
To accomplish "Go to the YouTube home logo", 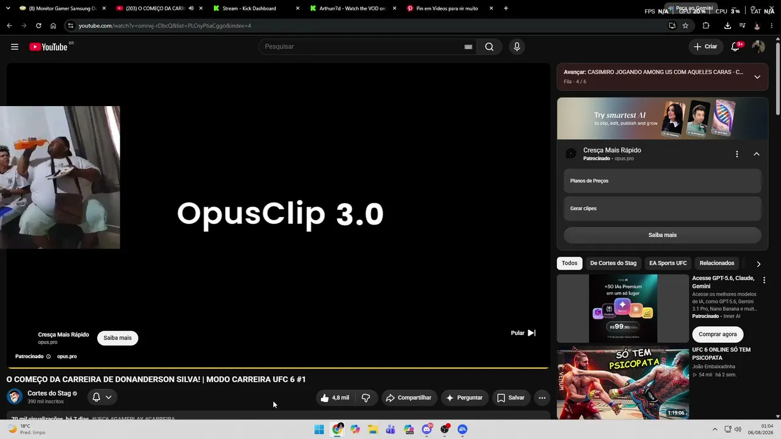I will point(49,47).
